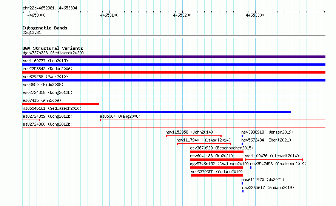Click the thick red esv7415 bar

pos(61,104)
